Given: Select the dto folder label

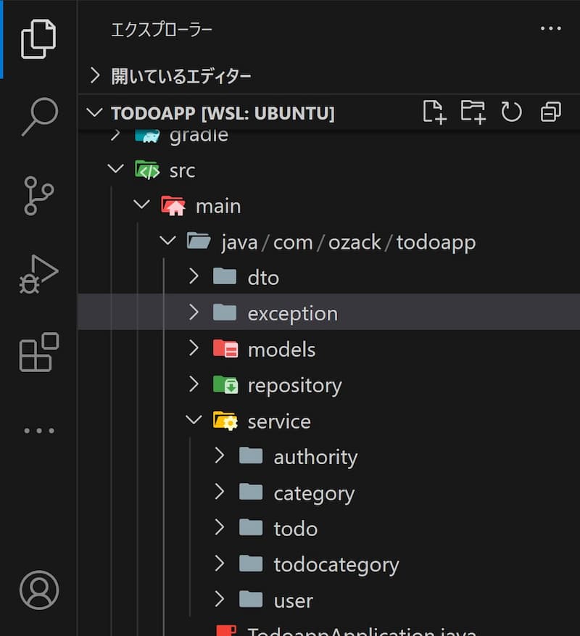Looking at the screenshot, I should point(263,278).
